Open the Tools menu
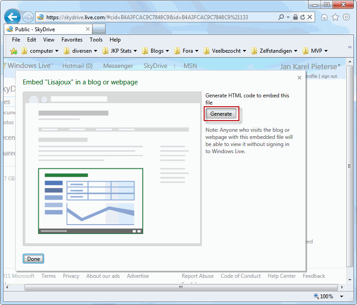The image size is (357, 305). point(96,40)
